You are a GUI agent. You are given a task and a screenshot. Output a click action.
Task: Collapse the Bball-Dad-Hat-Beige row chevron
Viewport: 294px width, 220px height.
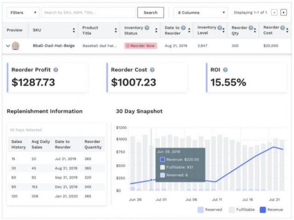click(8, 46)
